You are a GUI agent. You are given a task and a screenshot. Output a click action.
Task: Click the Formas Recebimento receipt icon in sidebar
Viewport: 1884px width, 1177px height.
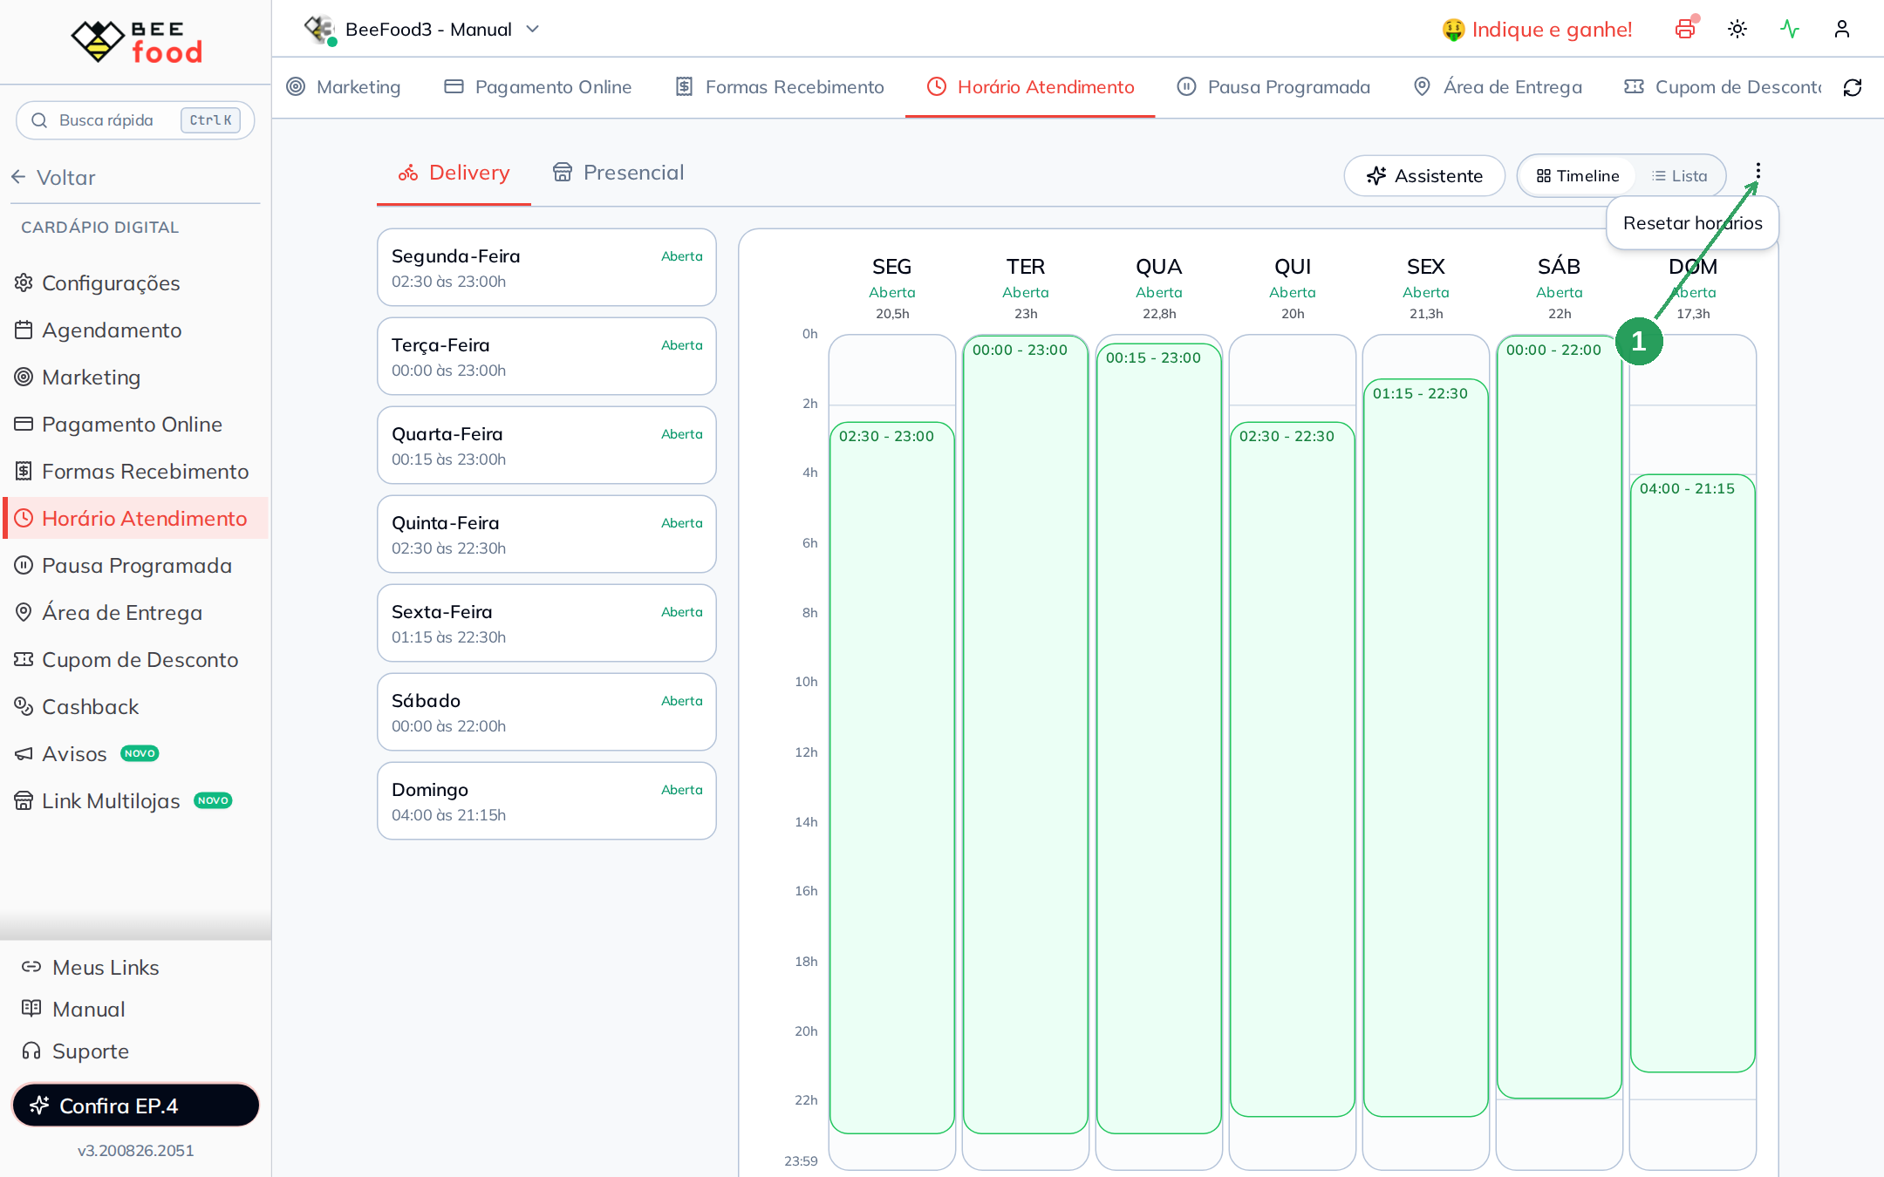pos(24,471)
